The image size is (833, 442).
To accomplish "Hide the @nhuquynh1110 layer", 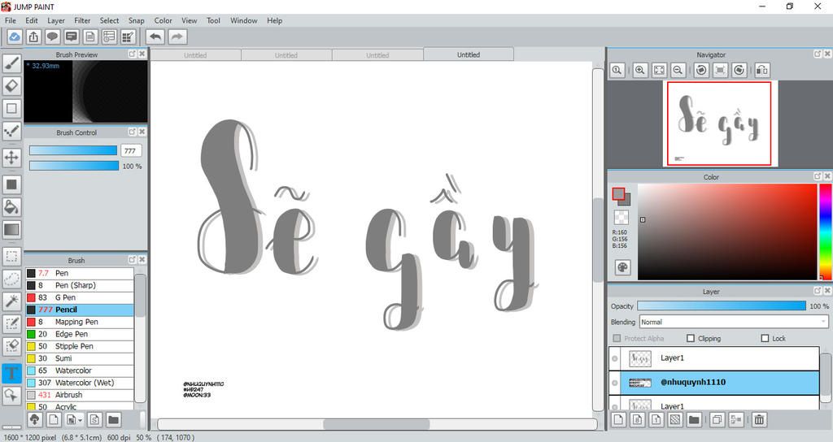I will pyautogui.click(x=615, y=383).
